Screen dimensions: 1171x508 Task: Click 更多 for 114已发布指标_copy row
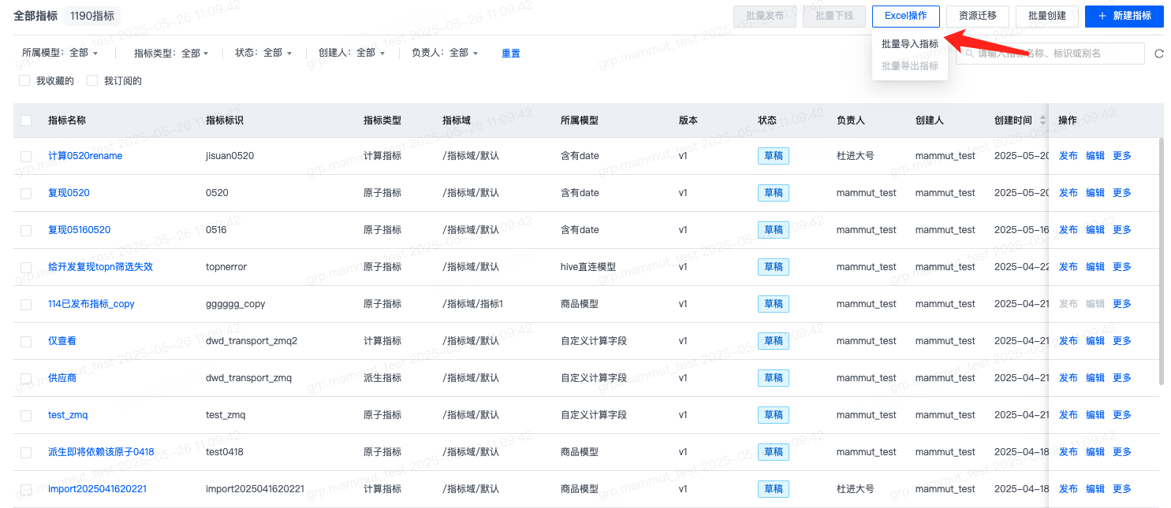[x=1122, y=304]
